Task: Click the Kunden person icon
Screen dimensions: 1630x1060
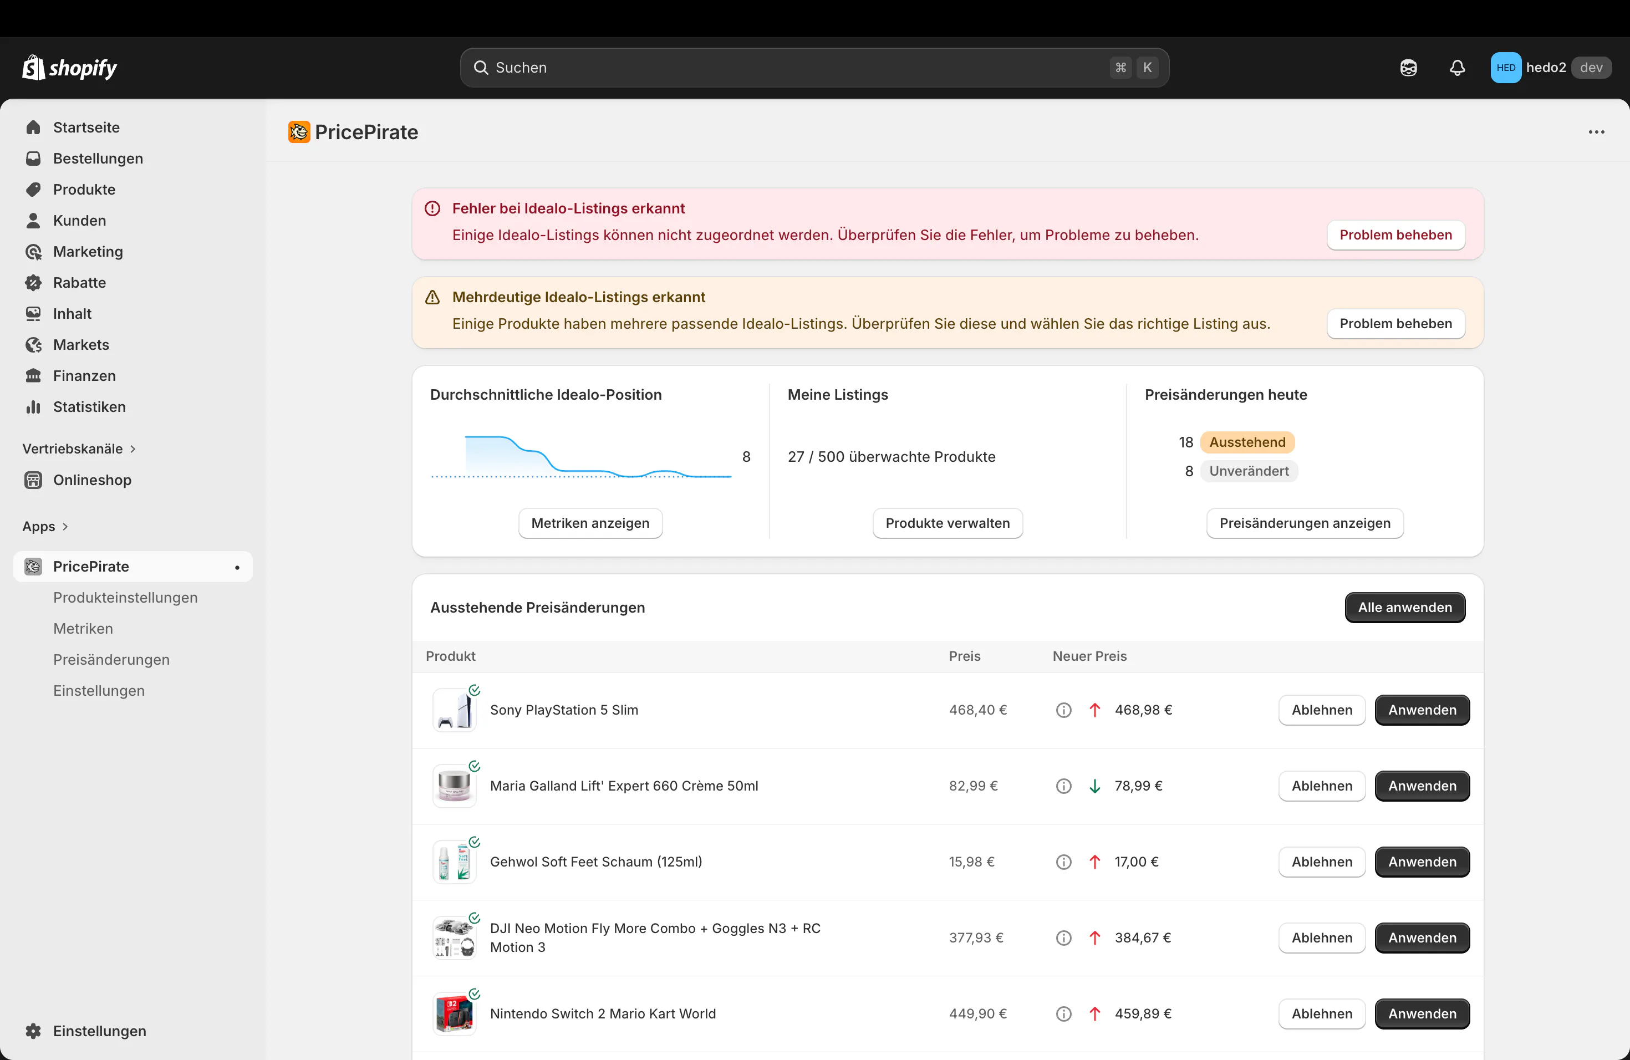Action: point(33,221)
